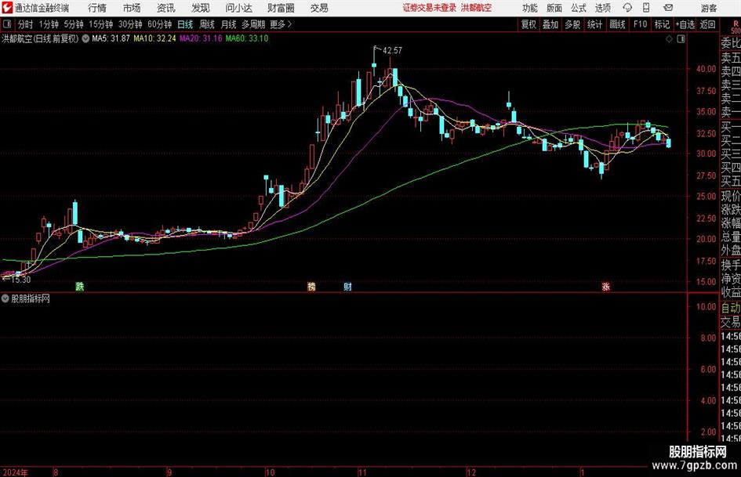Click the MA20: 31.16 indicator value

pos(201,38)
